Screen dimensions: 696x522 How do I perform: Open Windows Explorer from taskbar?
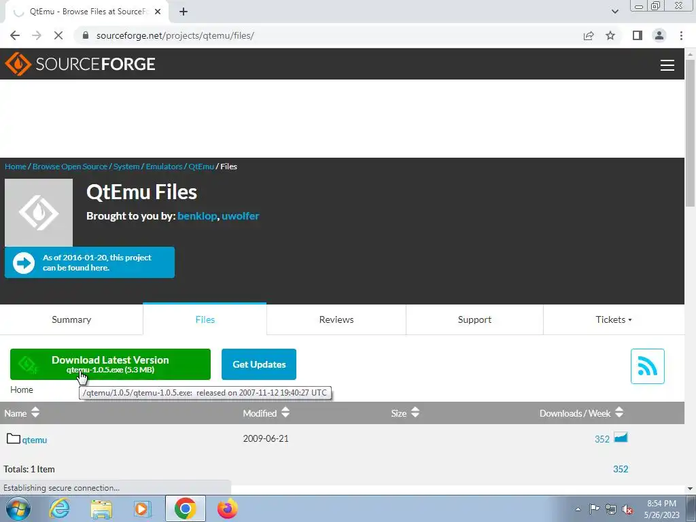(101, 508)
